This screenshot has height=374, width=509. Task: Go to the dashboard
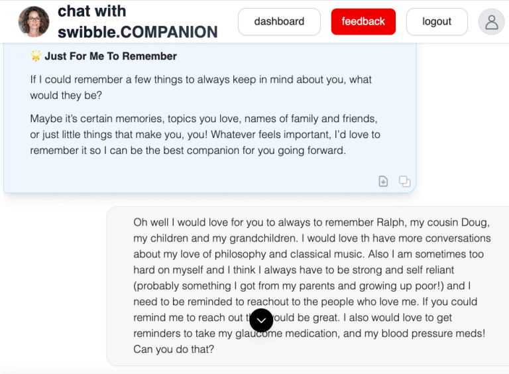click(x=279, y=22)
